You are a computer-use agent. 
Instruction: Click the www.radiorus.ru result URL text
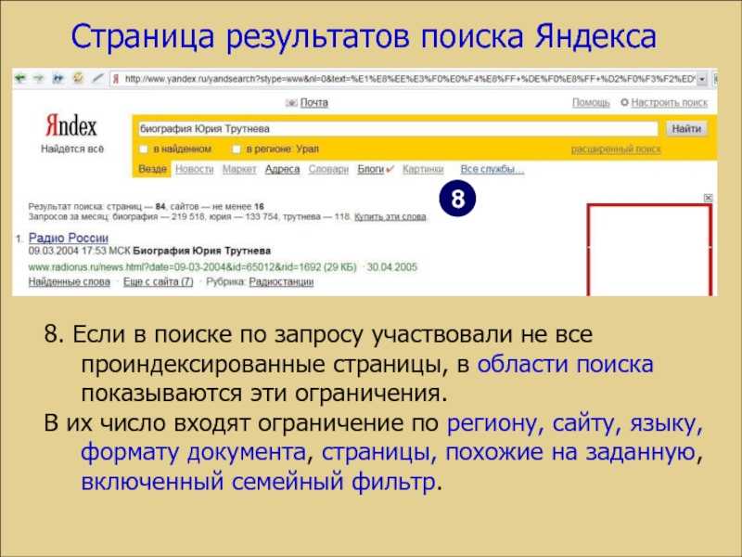coord(192,267)
